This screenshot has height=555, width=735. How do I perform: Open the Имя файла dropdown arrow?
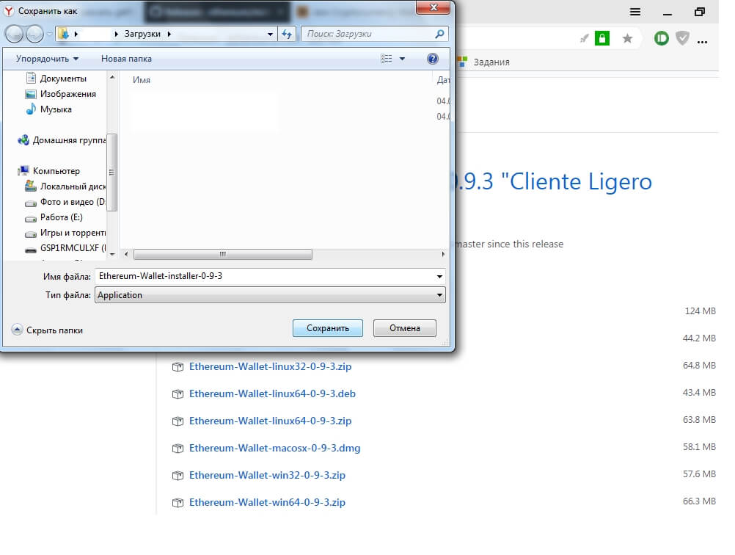(x=439, y=276)
